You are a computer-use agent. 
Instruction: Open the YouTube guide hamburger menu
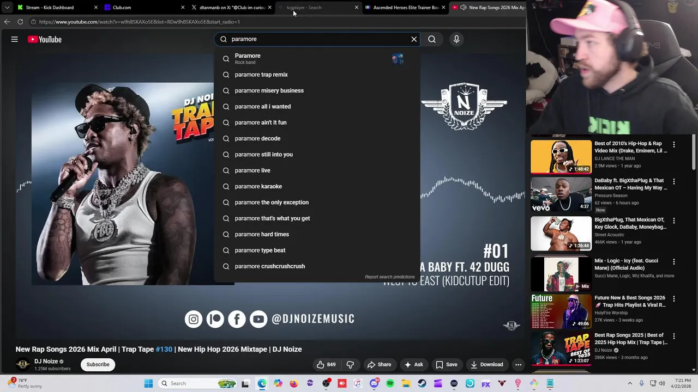[x=15, y=39]
